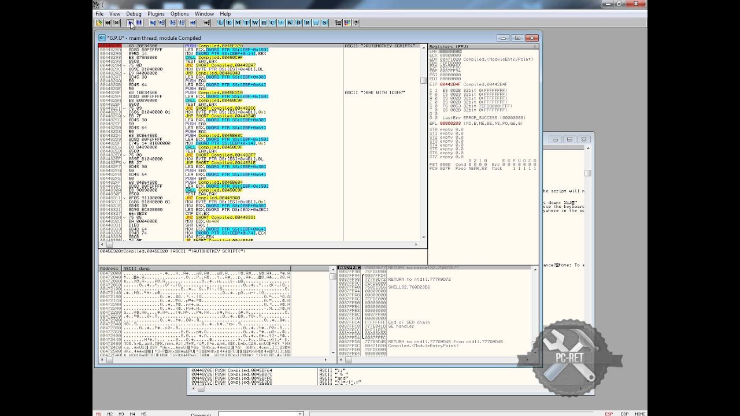Open Call stack with K button
The height and width of the screenshot is (416, 740).
coord(290,23)
